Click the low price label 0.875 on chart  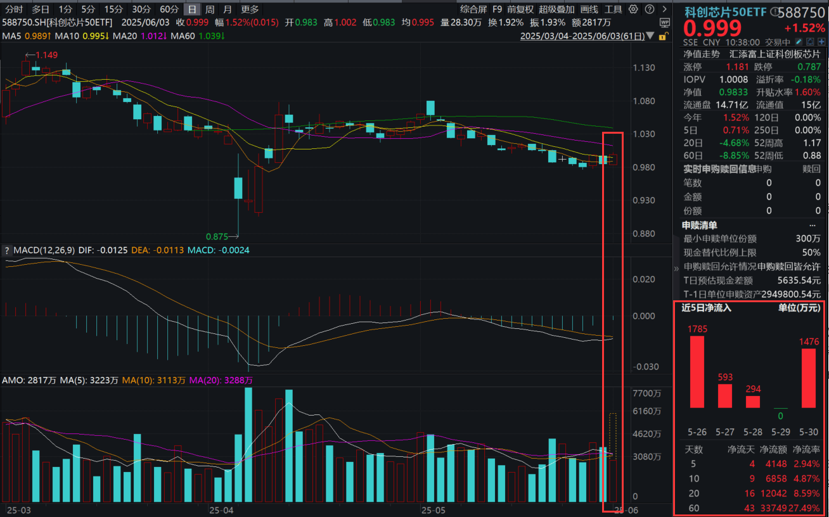tap(217, 236)
